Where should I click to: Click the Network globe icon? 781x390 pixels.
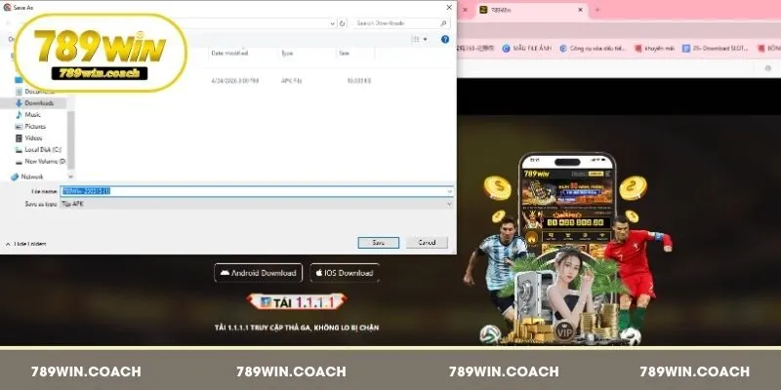point(15,176)
